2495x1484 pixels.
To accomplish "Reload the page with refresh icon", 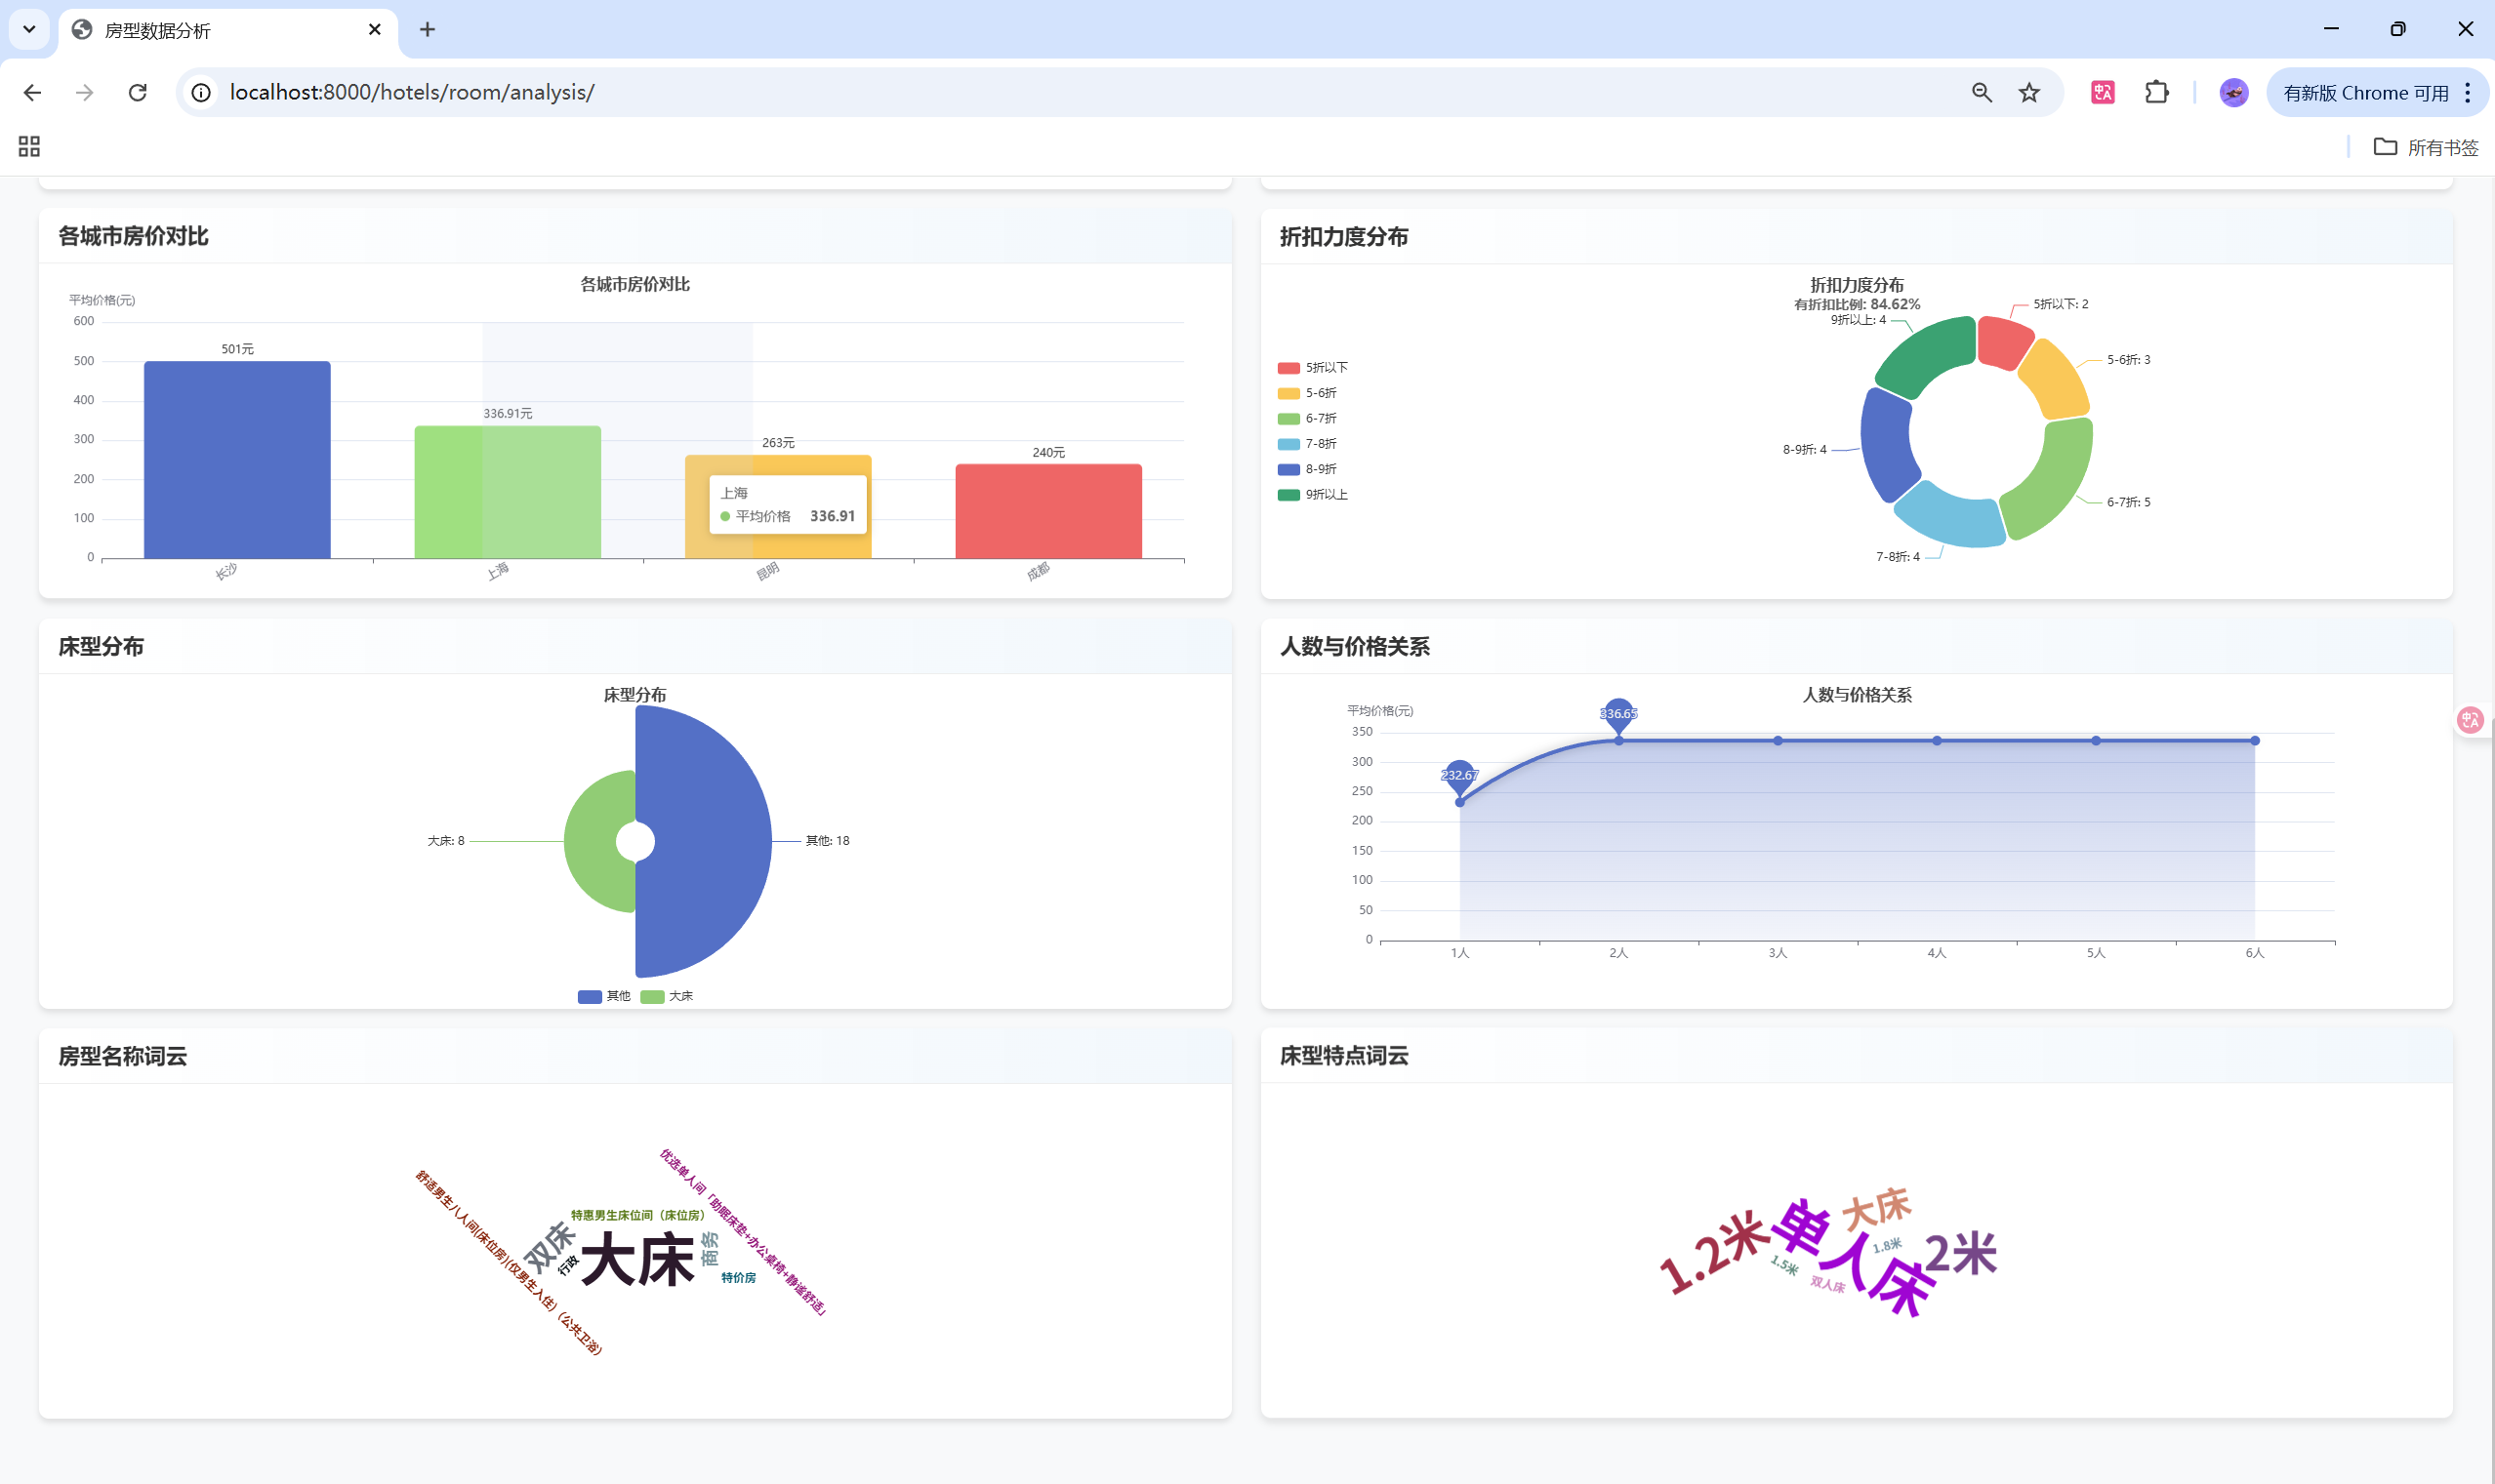I will pyautogui.click(x=138, y=93).
